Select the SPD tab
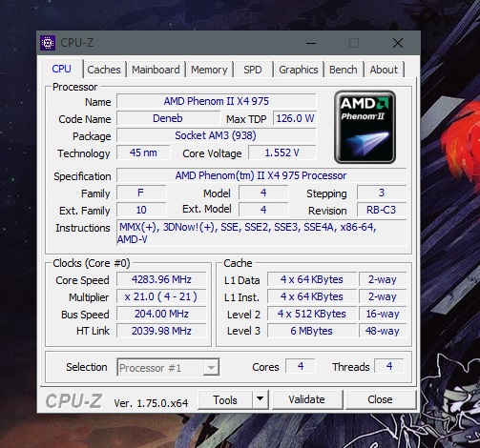Viewport: 480px width, 448px height. coord(253,70)
